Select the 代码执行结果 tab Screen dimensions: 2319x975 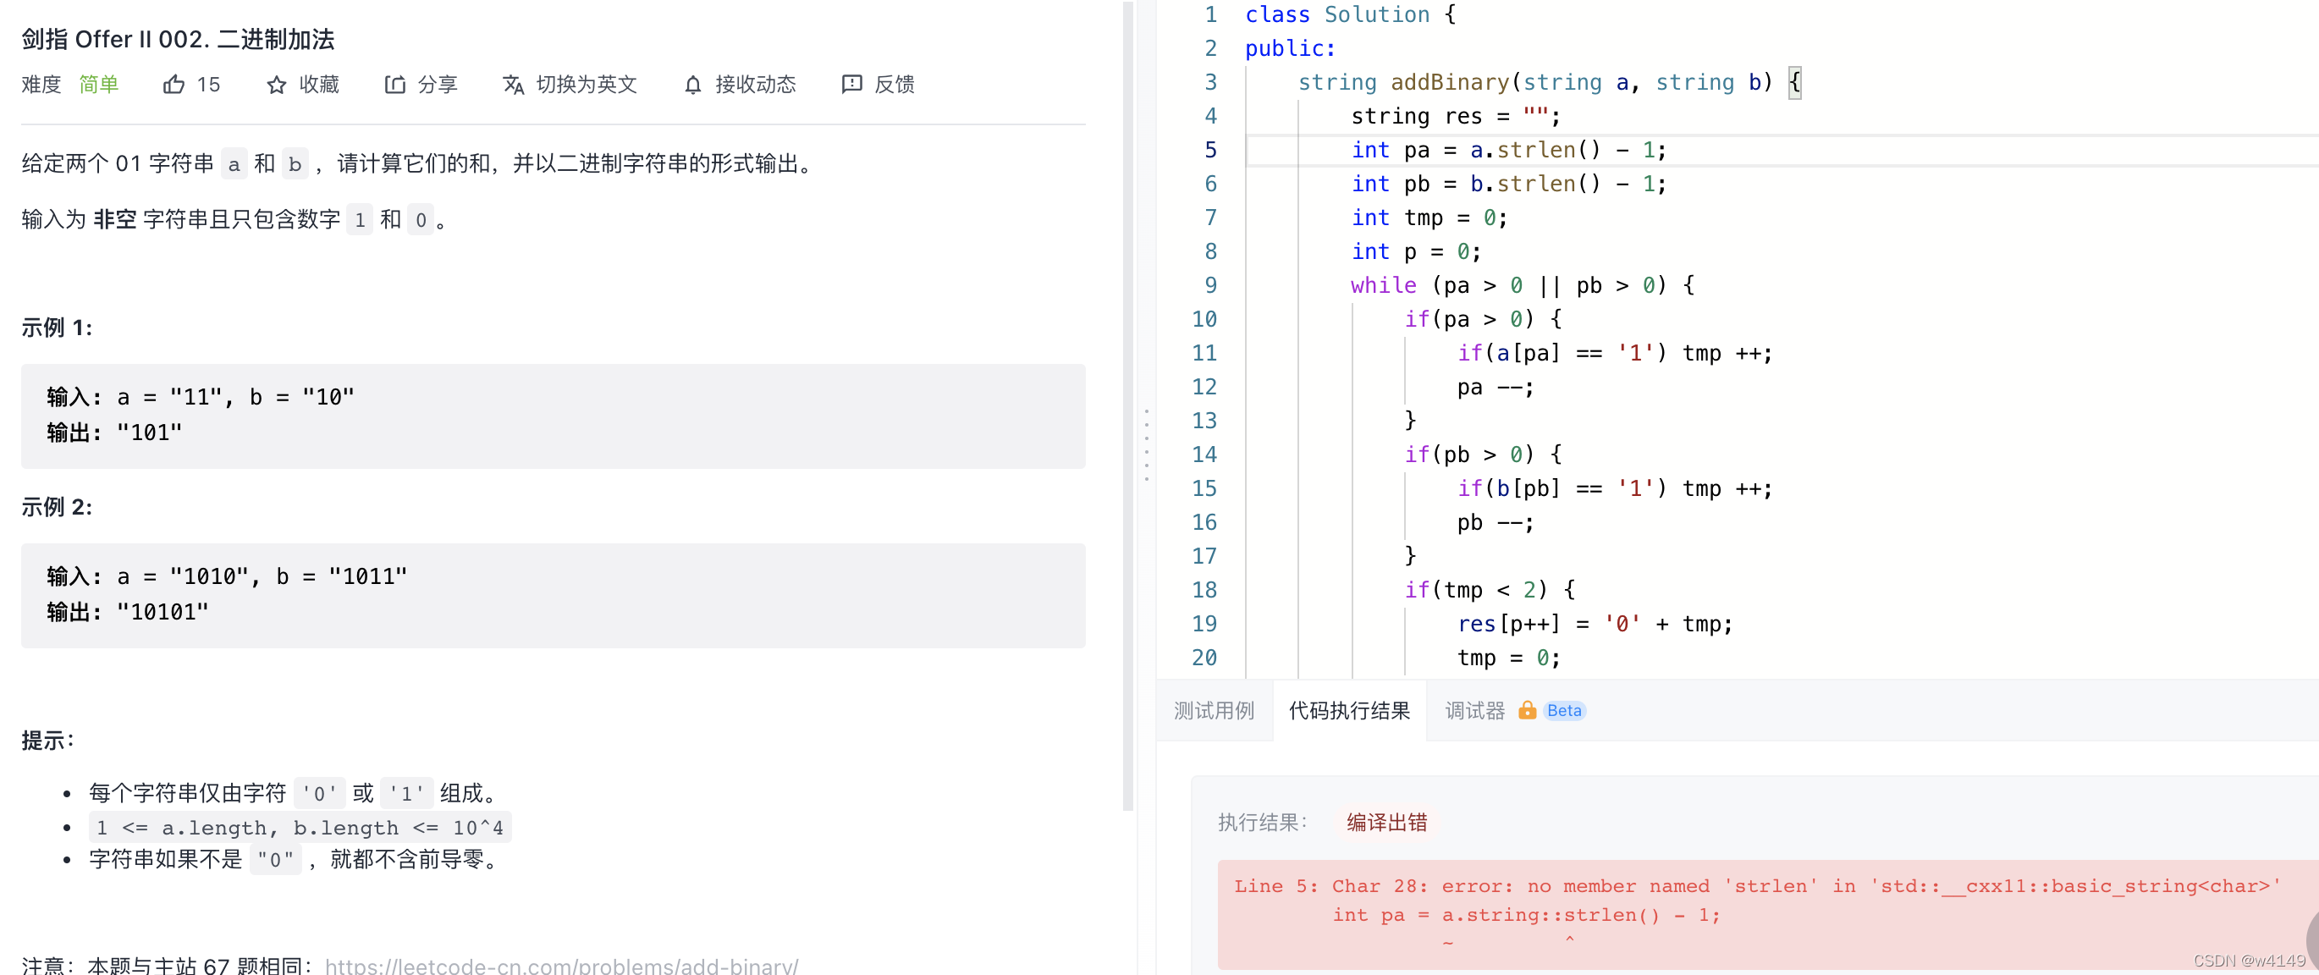click(1348, 710)
